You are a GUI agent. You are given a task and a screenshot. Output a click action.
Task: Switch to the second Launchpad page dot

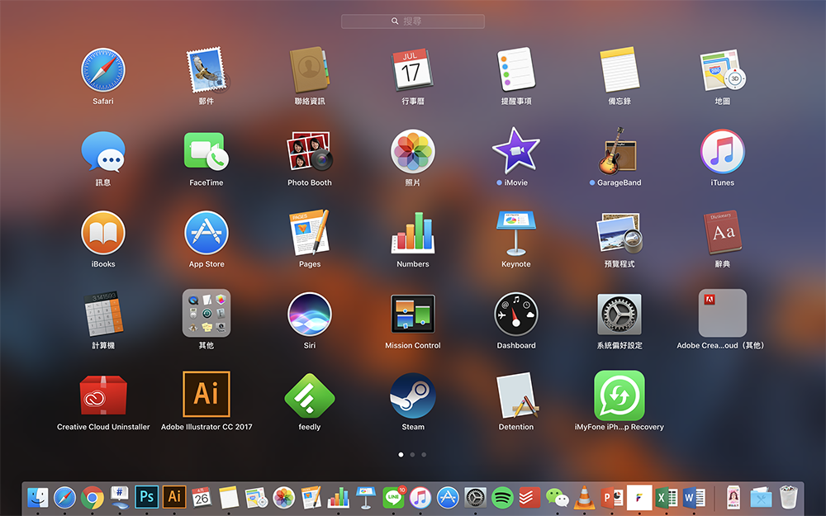[x=412, y=454]
